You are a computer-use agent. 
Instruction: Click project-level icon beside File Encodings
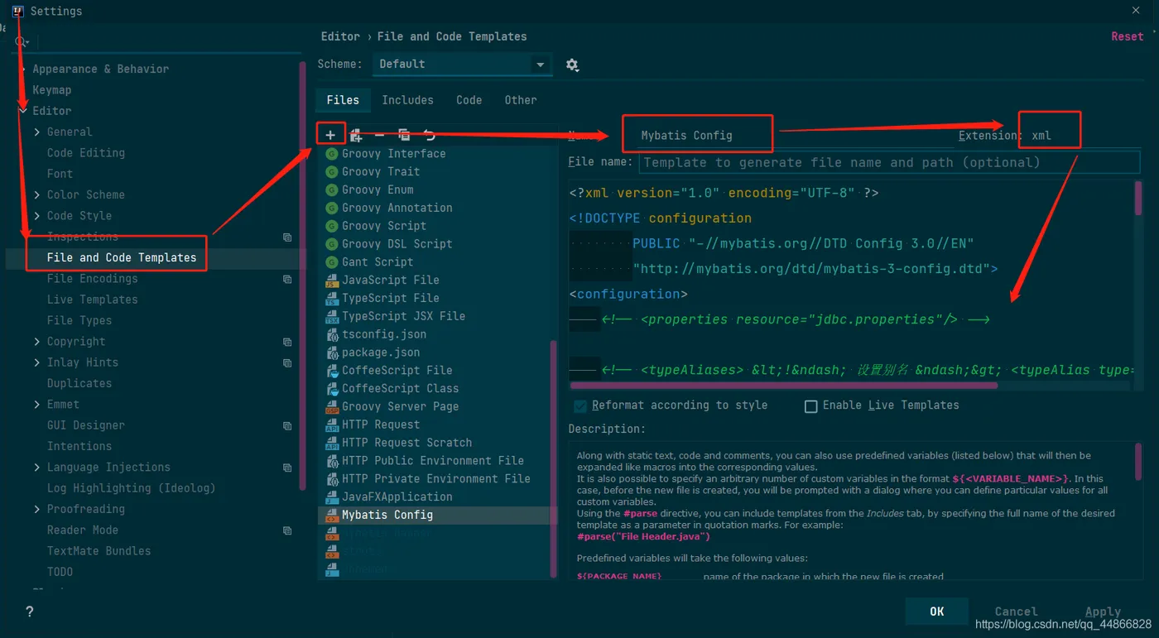(x=287, y=279)
